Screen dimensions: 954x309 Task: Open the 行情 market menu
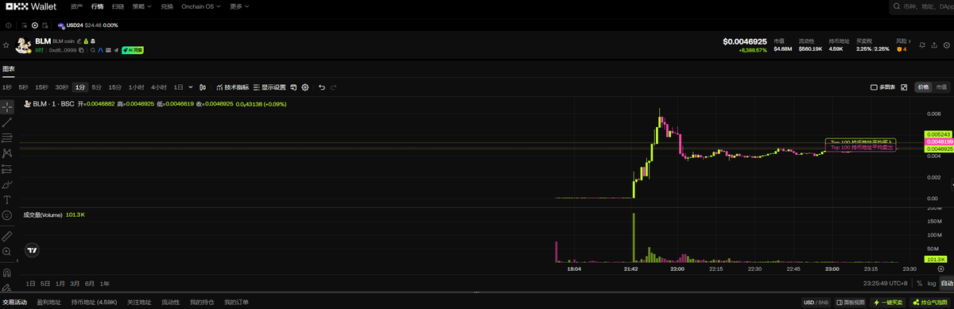(97, 6)
